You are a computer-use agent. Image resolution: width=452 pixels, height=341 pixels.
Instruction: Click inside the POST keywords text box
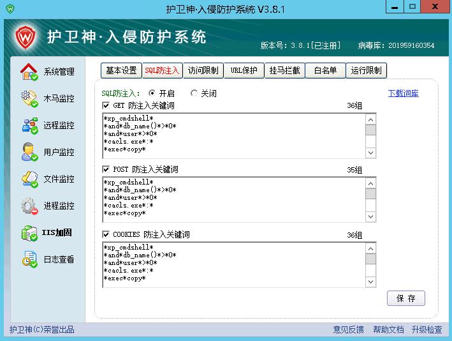tap(234, 199)
